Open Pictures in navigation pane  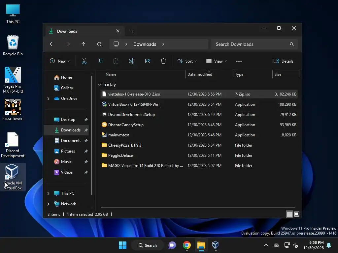click(68, 151)
